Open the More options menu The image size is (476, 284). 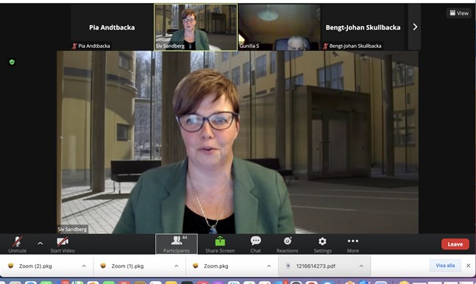click(352, 241)
